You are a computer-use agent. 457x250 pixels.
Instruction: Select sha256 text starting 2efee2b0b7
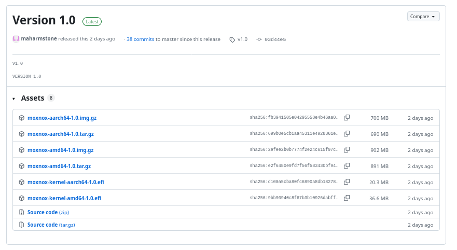point(294,149)
